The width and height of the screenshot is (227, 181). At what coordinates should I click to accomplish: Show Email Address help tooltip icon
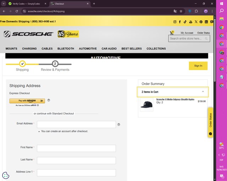click(119, 124)
